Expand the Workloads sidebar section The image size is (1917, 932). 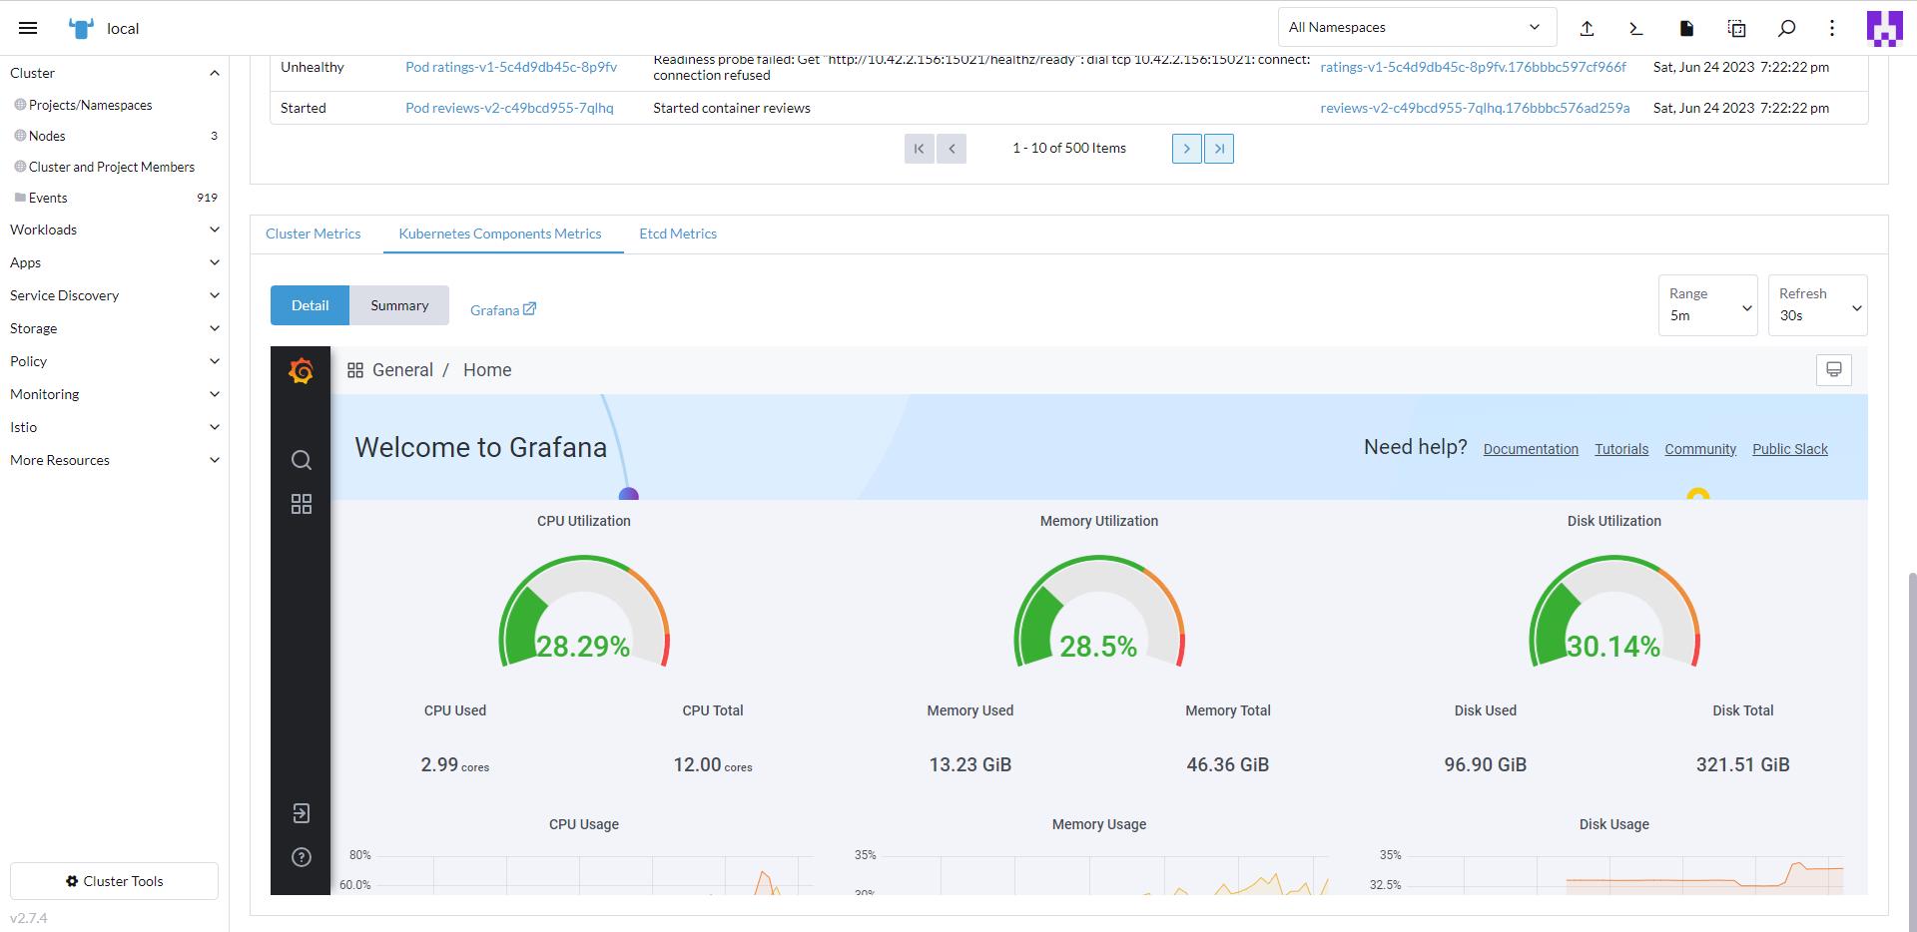114,230
